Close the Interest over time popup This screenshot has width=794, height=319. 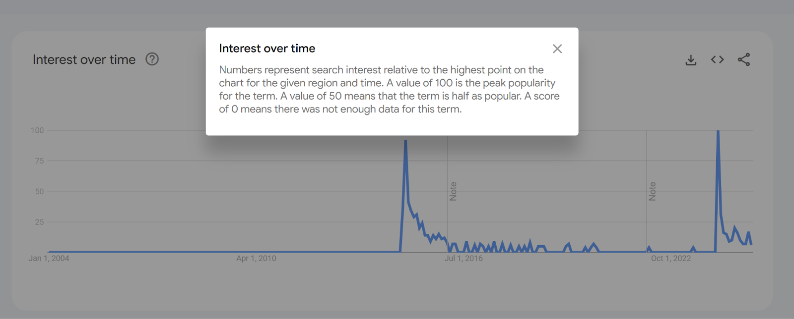pos(557,49)
